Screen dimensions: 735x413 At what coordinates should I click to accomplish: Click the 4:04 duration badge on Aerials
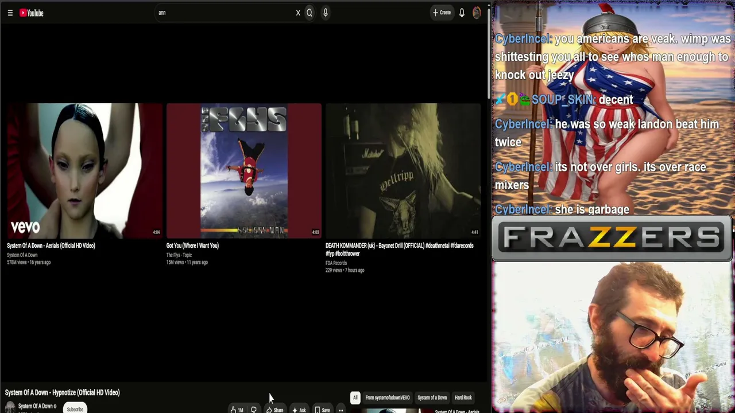156,232
